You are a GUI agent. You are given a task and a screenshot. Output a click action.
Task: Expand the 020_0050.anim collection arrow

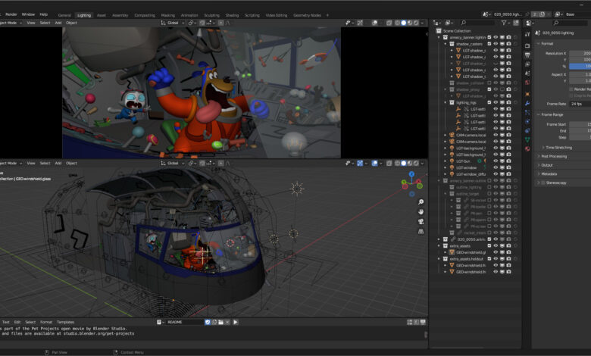(x=439, y=239)
